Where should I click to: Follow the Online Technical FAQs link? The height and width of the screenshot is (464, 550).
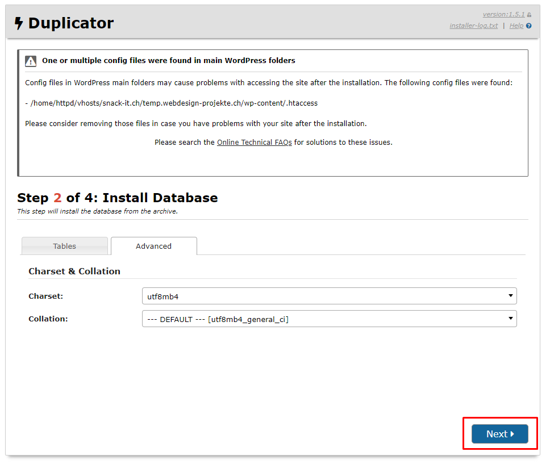coord(255,143)
